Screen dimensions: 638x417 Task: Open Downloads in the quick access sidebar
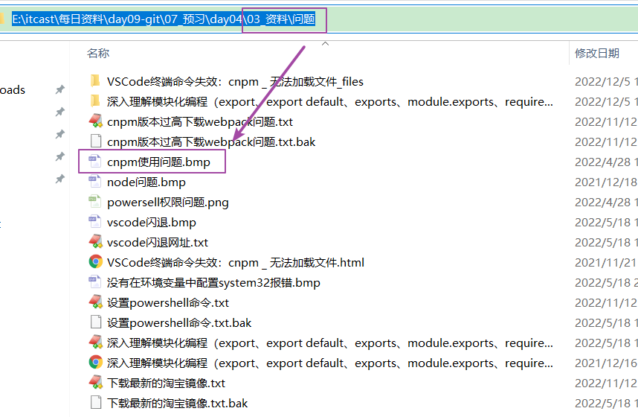coord(13,90)
